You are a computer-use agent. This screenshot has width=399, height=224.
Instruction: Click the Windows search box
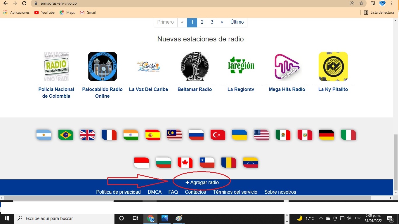tap(64, 218)
